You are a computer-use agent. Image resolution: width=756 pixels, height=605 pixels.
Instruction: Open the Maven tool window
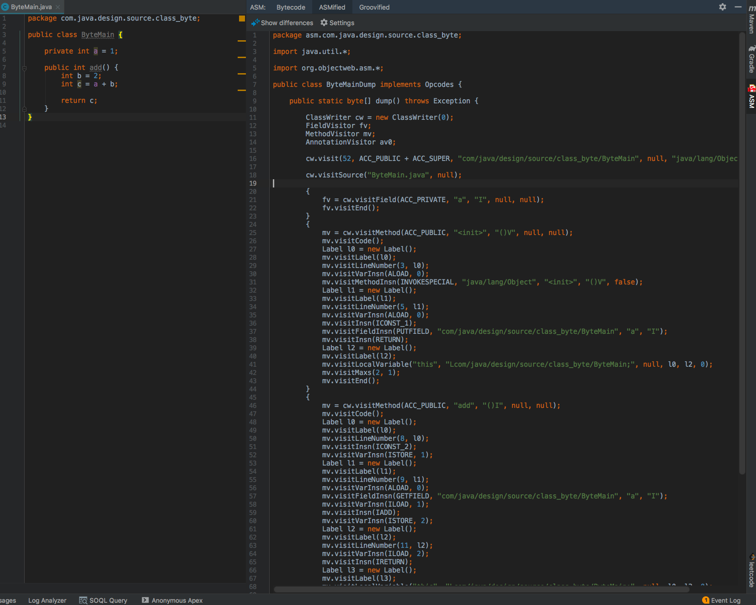point(751,19)
